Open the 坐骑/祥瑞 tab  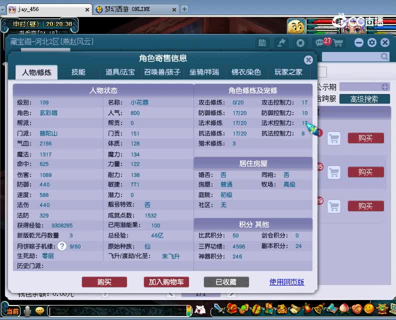[x=204, y=72]
